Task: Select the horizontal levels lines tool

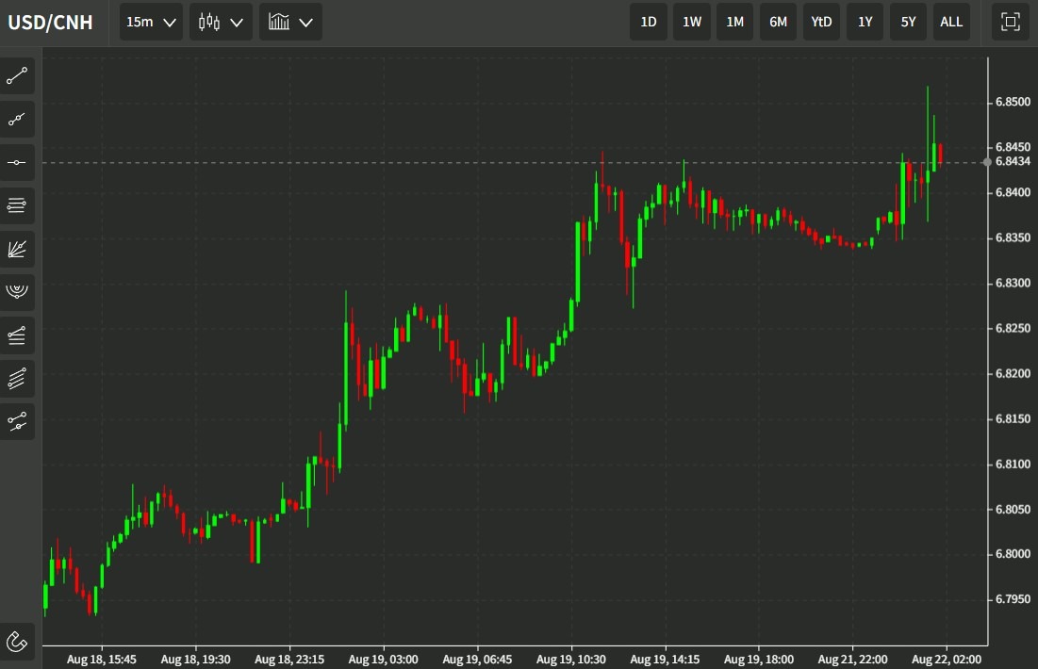Action: 17,205
